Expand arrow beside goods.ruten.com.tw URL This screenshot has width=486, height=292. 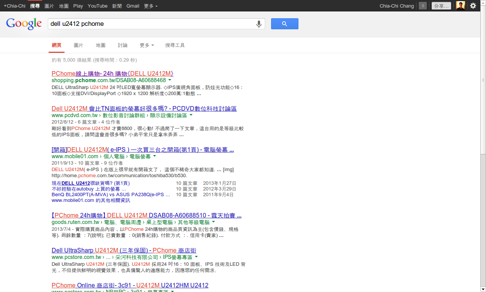point(213,222)
